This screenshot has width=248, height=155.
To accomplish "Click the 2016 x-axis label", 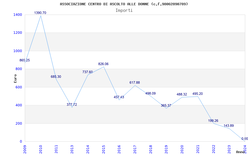I will [x=119, y=149].
